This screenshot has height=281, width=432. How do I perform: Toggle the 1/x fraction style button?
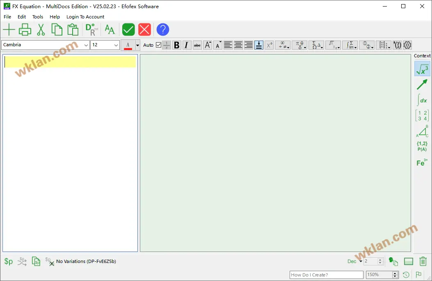(167, 45)
